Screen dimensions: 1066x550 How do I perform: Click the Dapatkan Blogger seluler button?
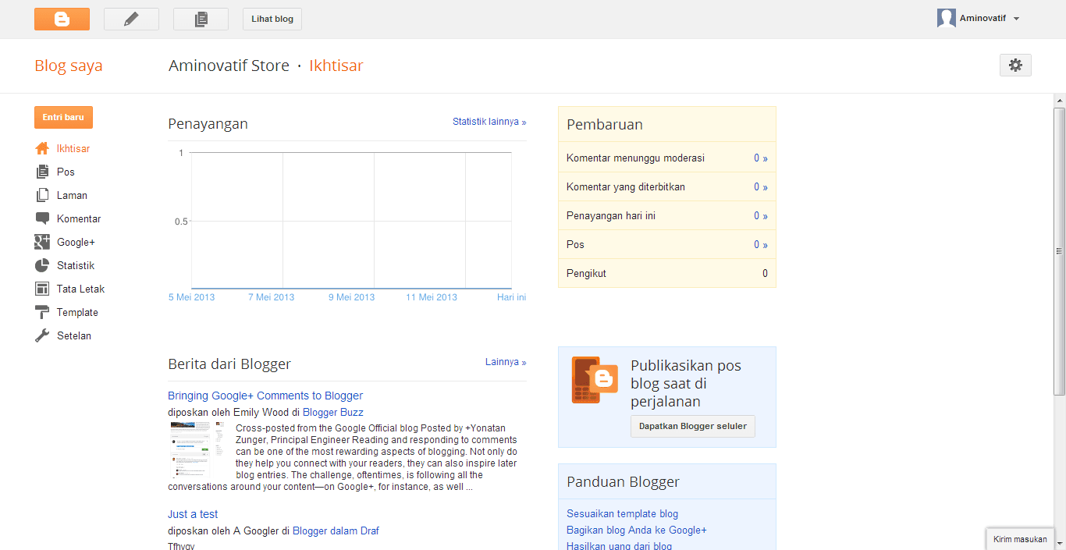coord(692,426)
